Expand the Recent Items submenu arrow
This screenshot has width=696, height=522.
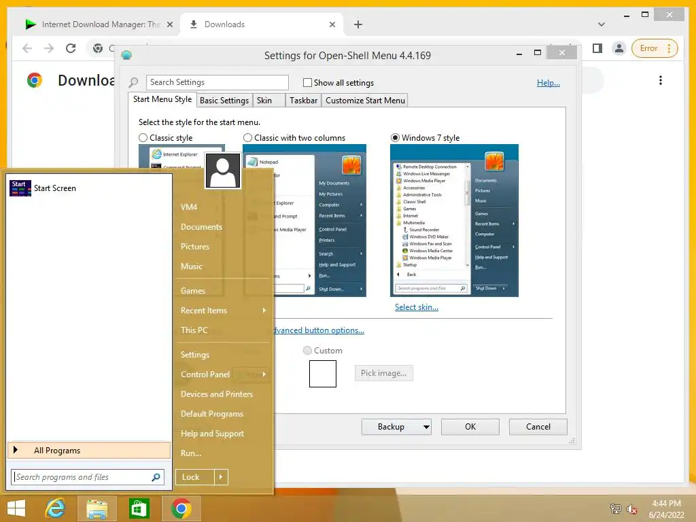click(x=264, y=310)
